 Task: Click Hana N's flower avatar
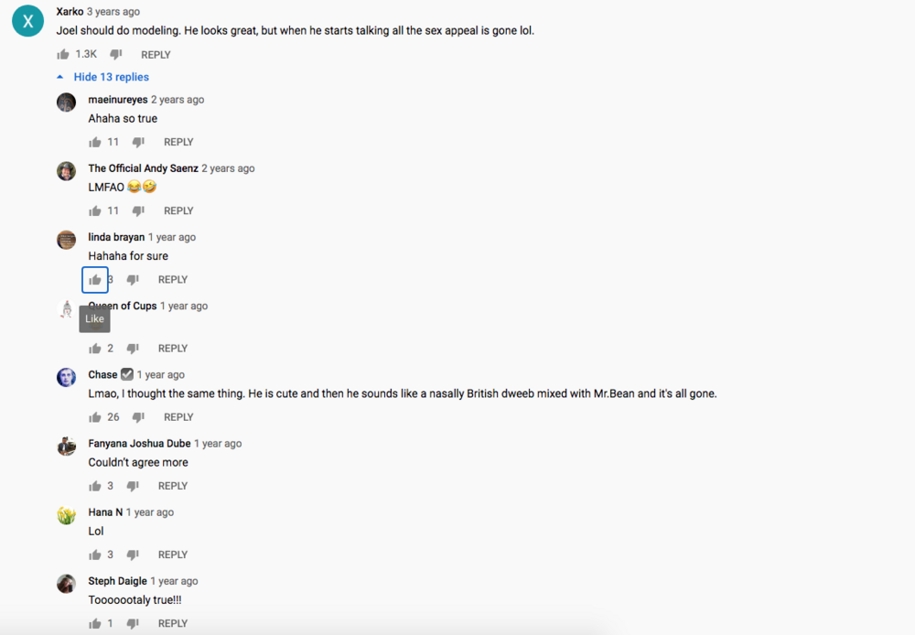pos(67,515)
